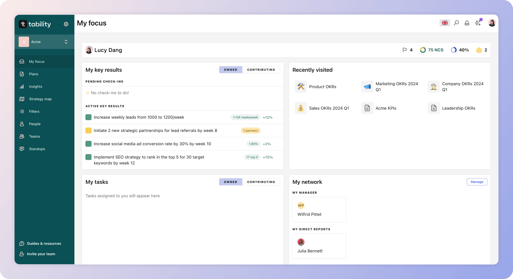This screenshot has width=513, height=279.
Task: Click the flag icon showing 4
Action: 404,50
